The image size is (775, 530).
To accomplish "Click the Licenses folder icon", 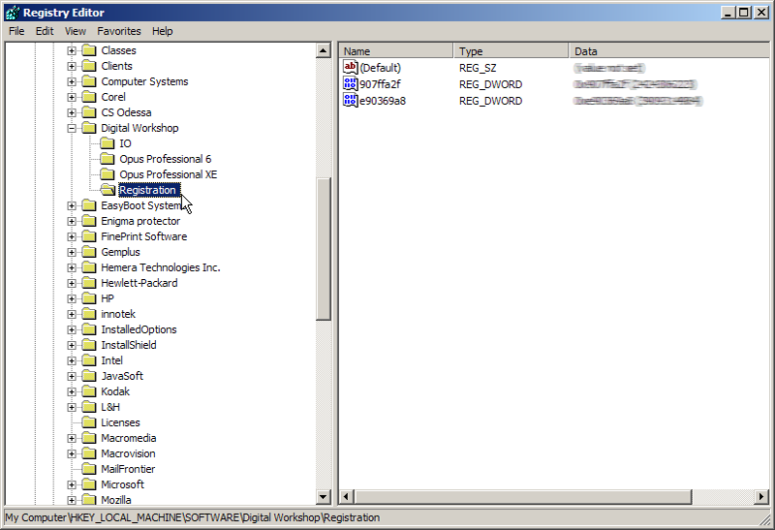I will pos(89,422).
